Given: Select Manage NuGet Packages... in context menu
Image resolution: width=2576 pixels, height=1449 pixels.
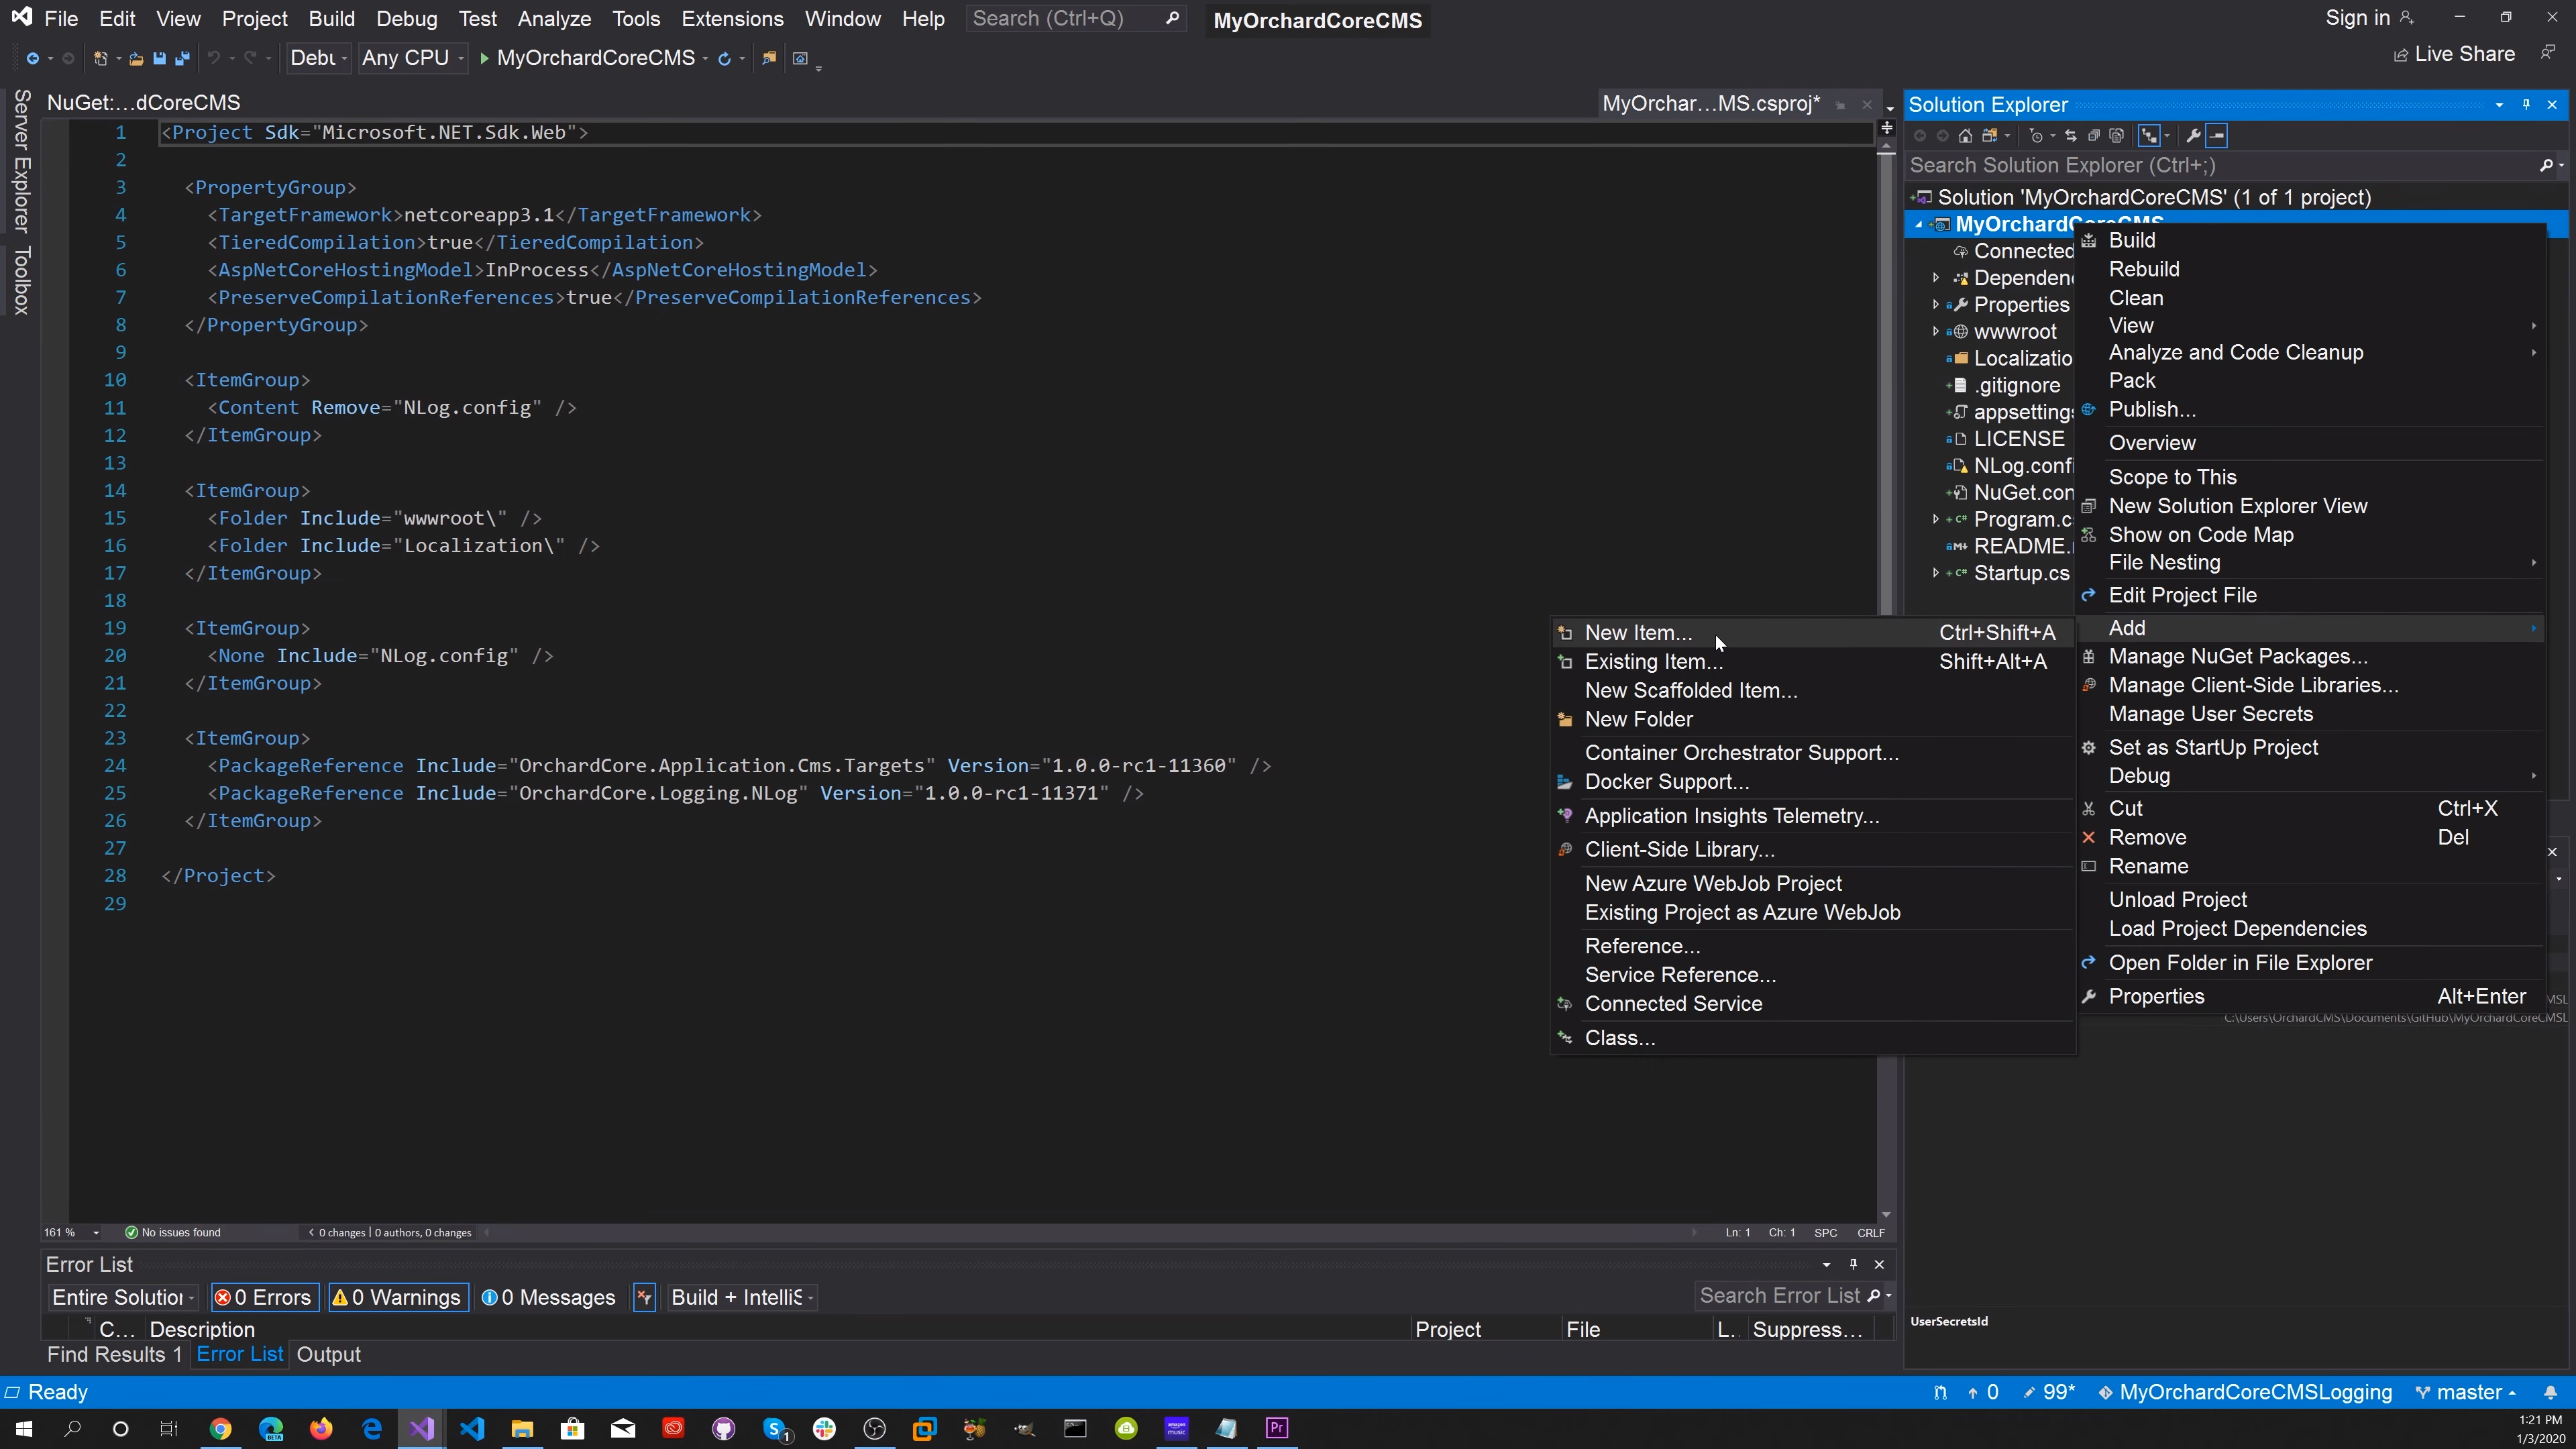Looking at the screenshot, I should pos(2310,657).
